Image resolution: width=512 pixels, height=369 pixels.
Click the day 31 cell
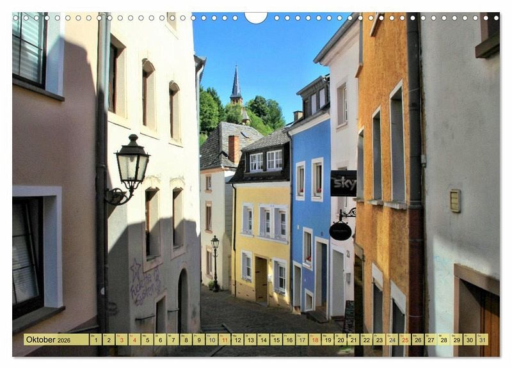[483, 340]
